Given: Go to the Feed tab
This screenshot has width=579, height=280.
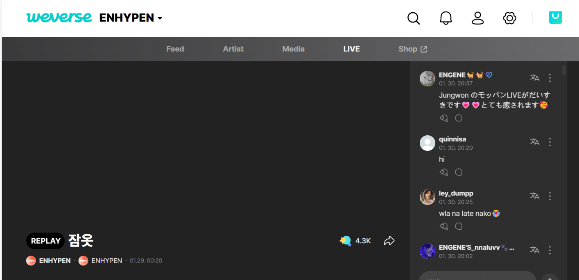Looking at the screenshot, I should [x=175, y=49].
